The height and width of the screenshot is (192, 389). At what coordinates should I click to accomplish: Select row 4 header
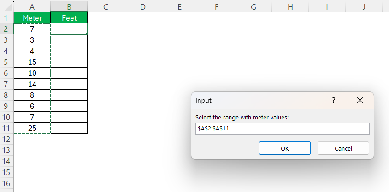tap(7, 51)
